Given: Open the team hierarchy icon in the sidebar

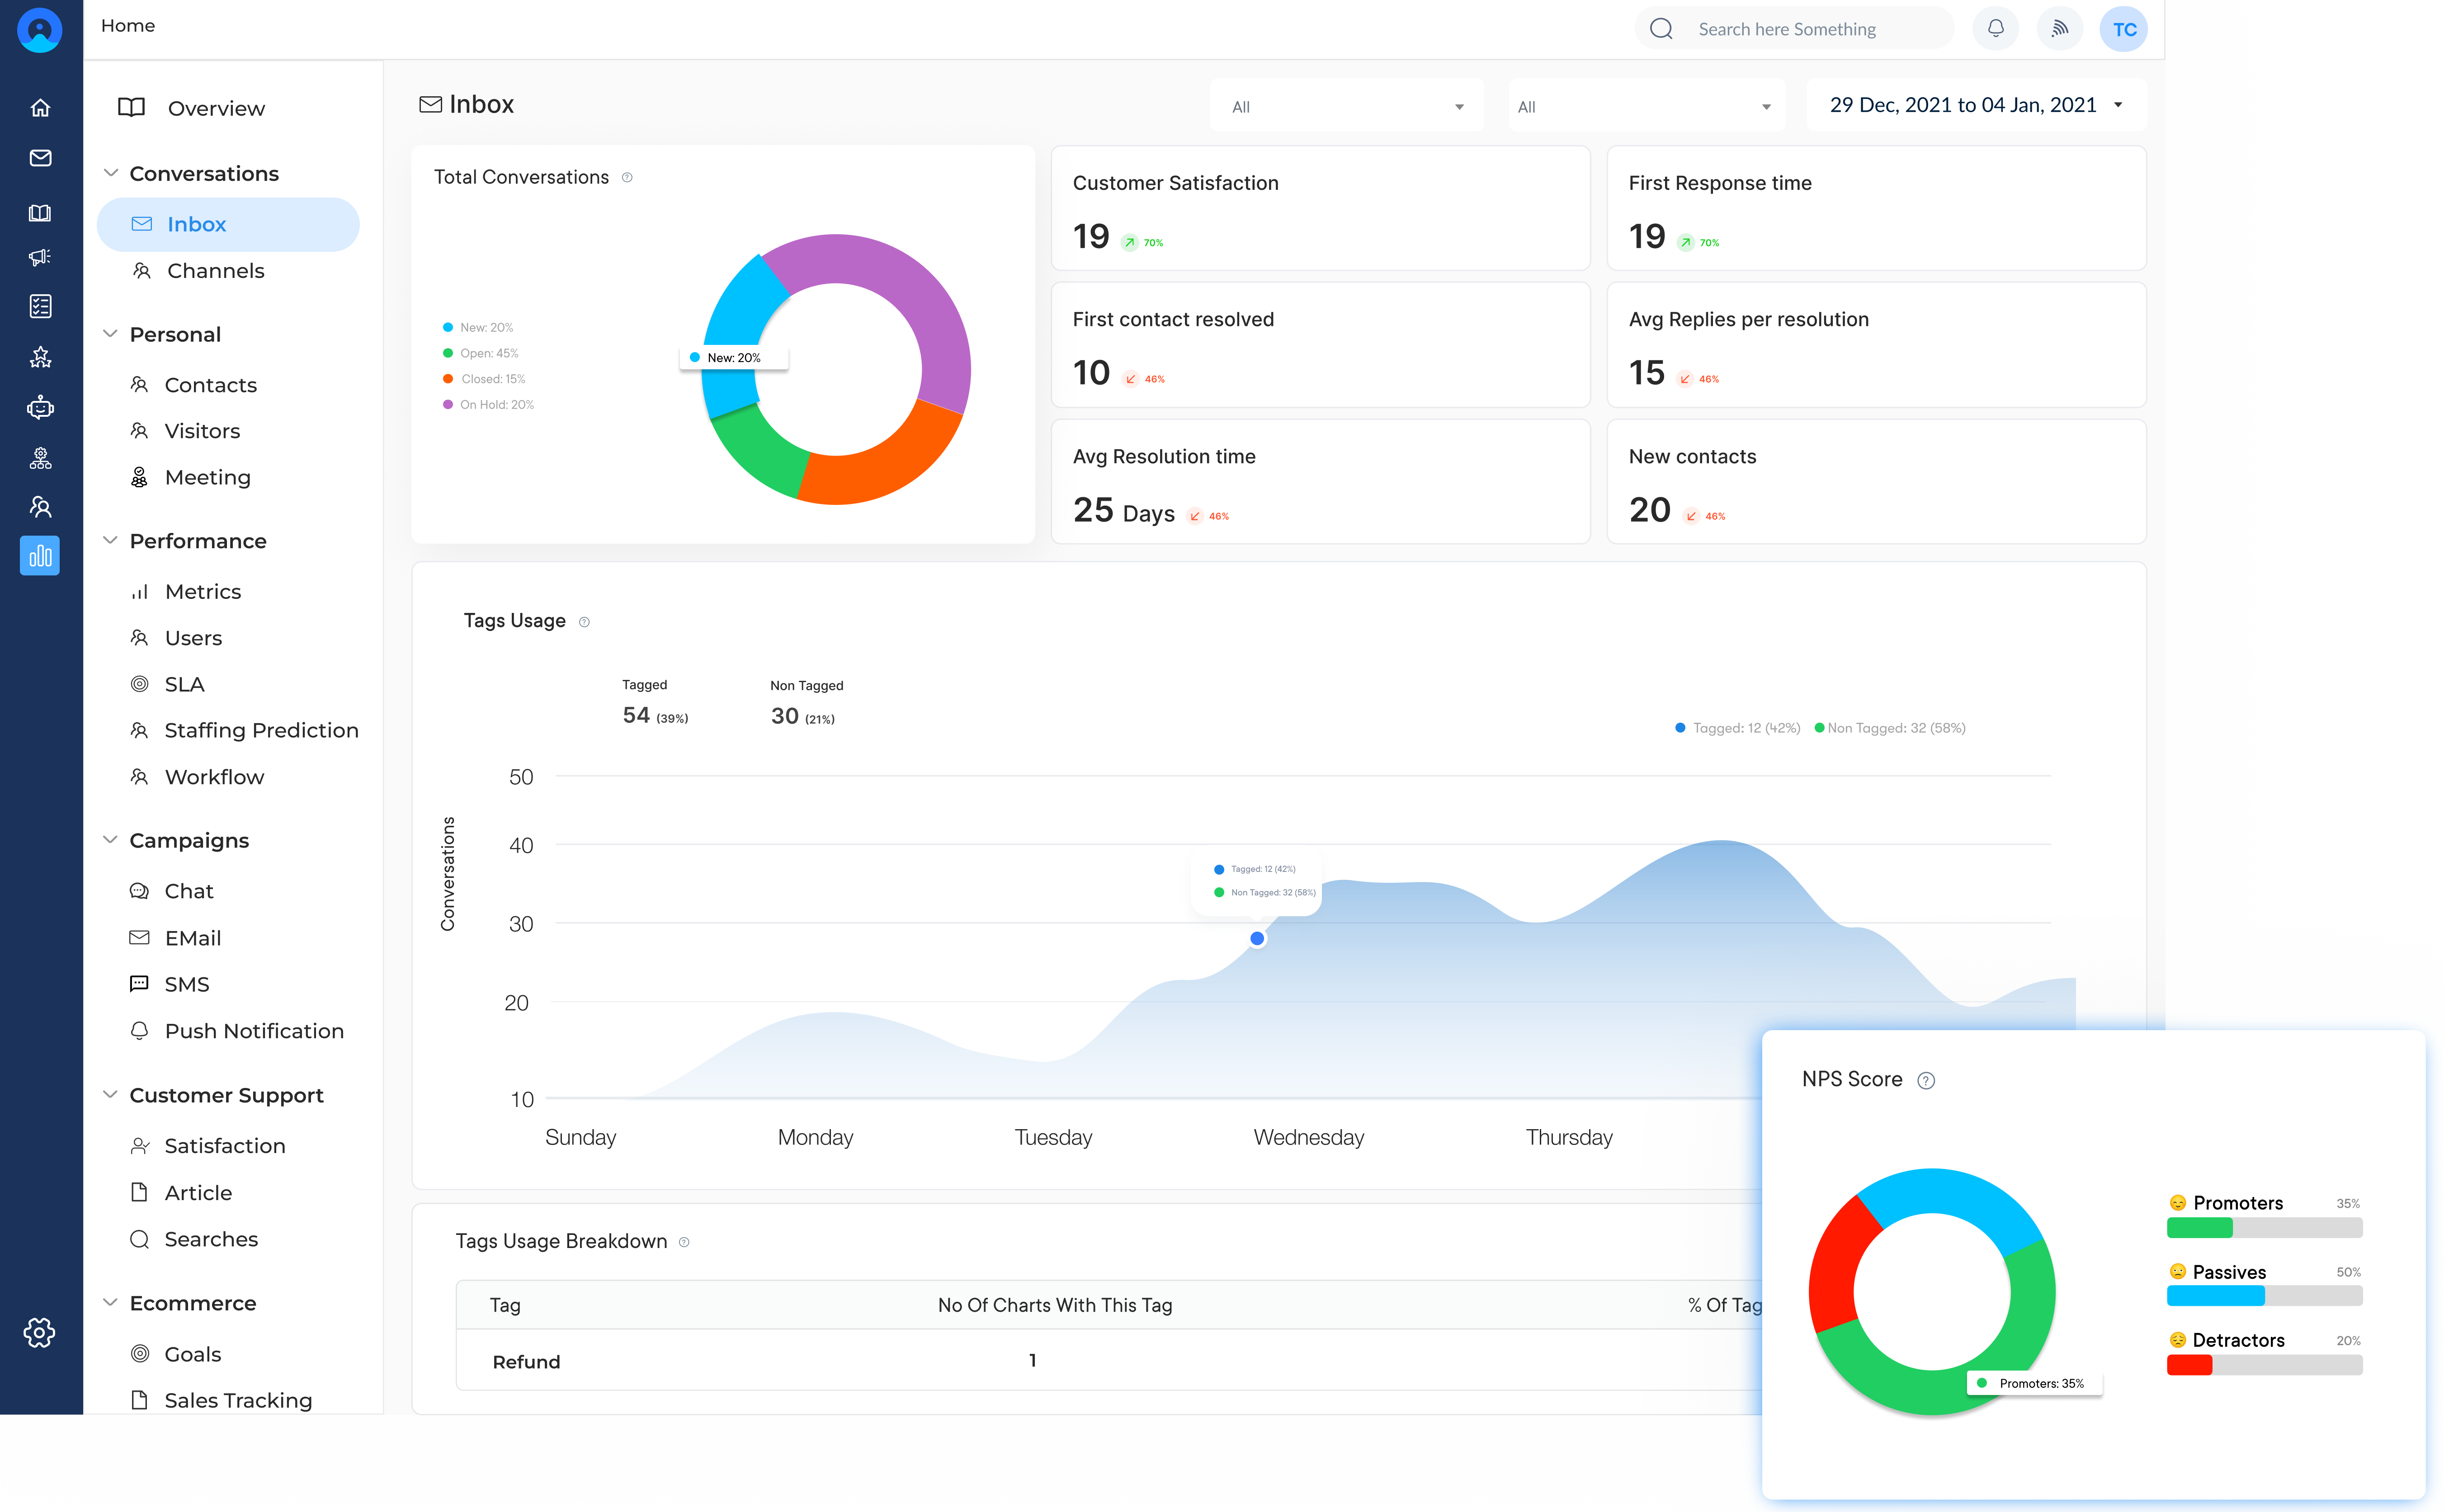Looking at the screenshot, I should point(40,458).
